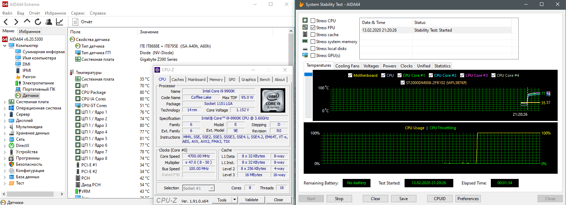
Task: Uncheck the Stress FPU checkbox
Action: point(313,28)
